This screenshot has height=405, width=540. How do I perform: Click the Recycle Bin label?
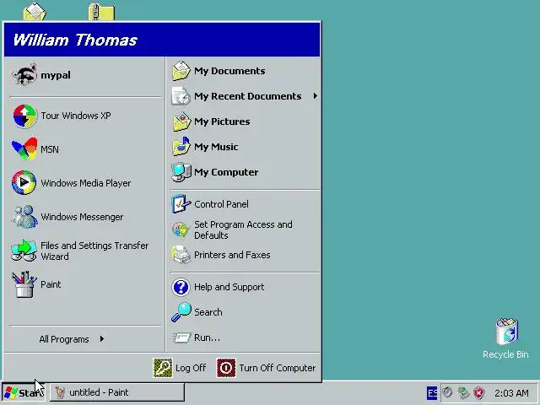[505, 354]
